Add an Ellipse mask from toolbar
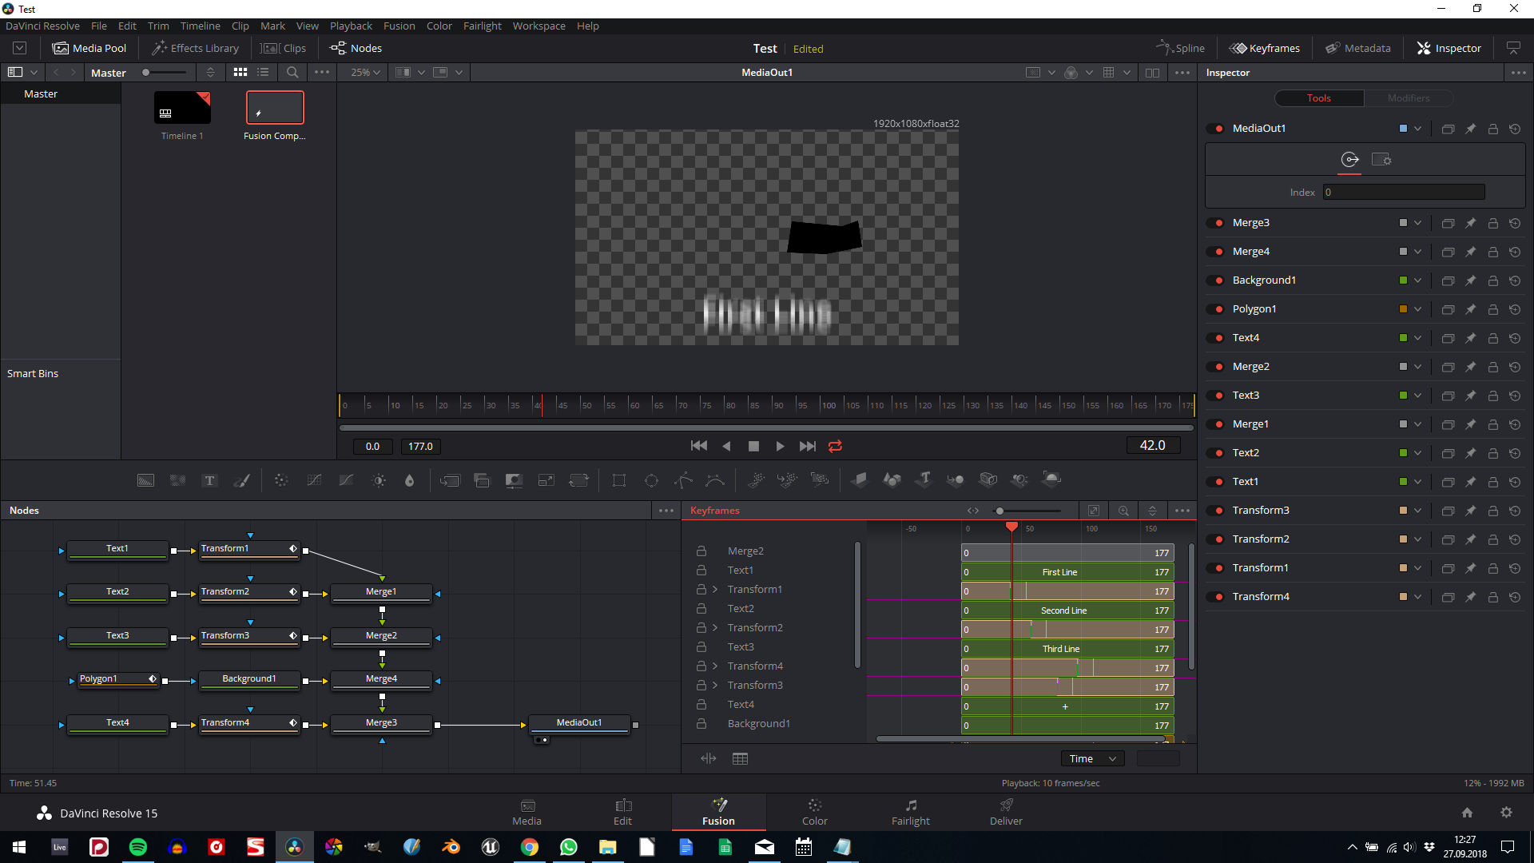Viewport: 1534px width, 863px height. (x=651, y=480)
